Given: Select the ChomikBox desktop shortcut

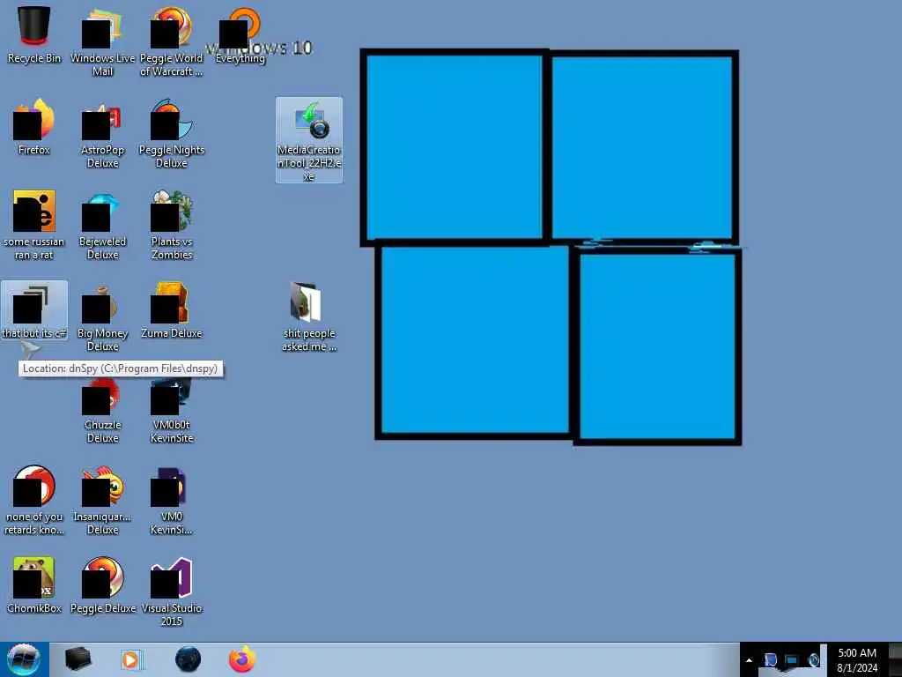Looking at the screenshot, I should coord(34,585).
